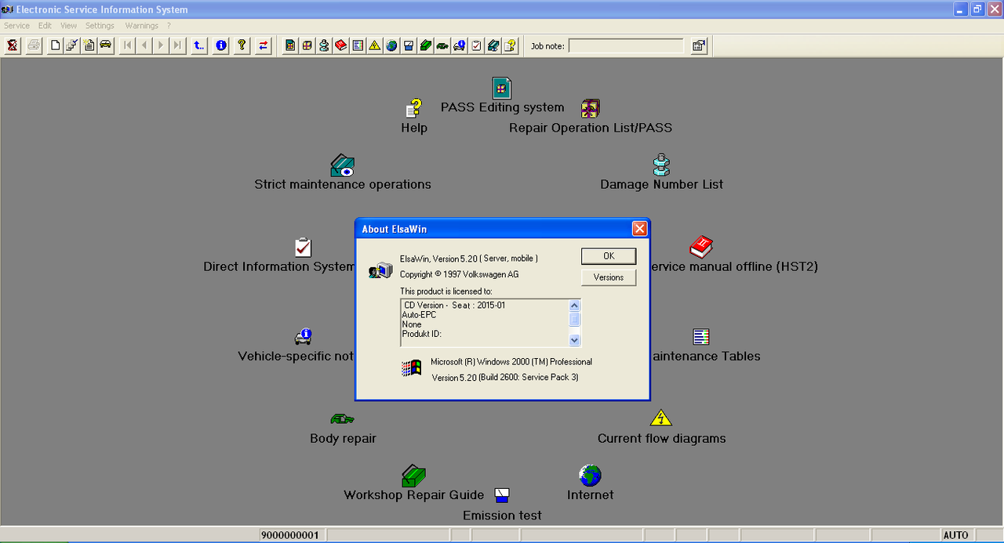Open the View menu
1004x543 pixels.
coord(69,26)
